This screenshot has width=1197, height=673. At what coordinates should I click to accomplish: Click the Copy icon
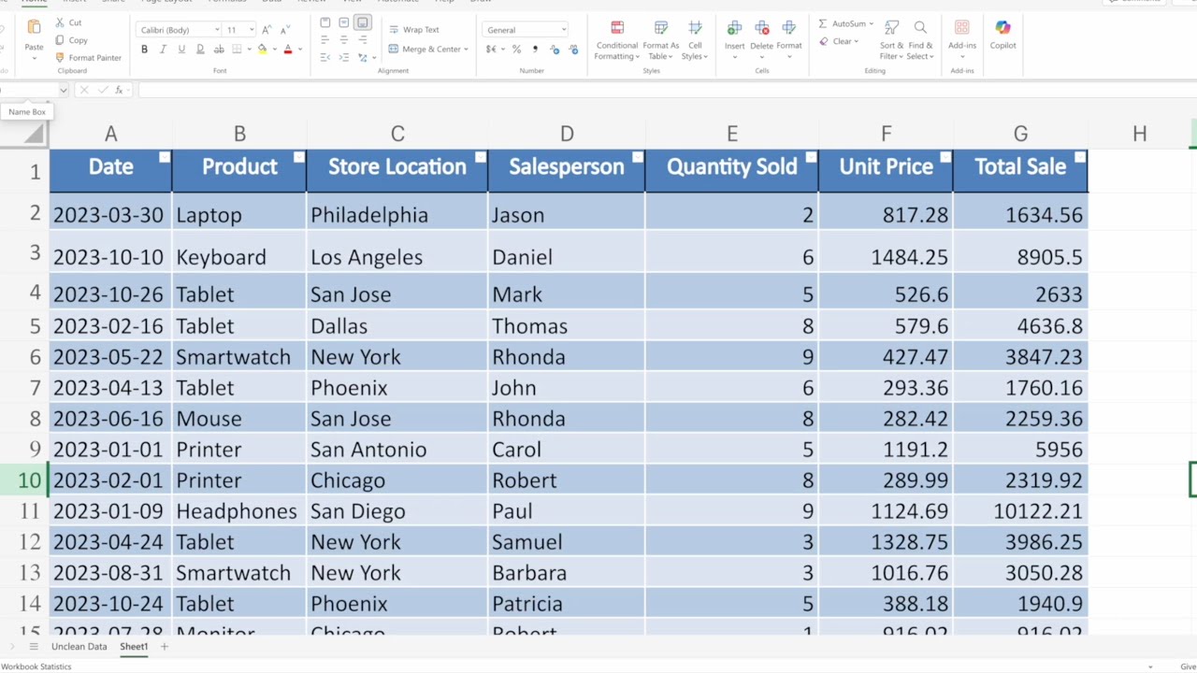60,40
